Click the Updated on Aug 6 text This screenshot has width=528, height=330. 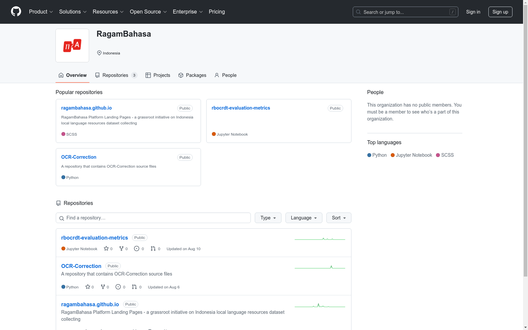tap(164, 287)
